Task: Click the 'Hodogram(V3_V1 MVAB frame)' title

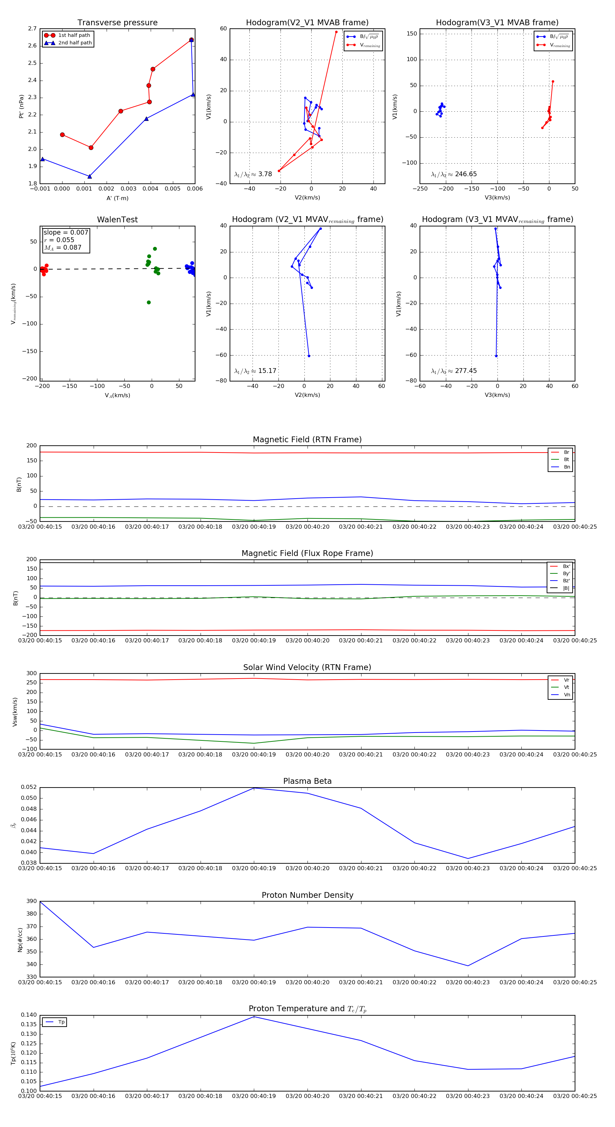Action: tap(497, 23)
